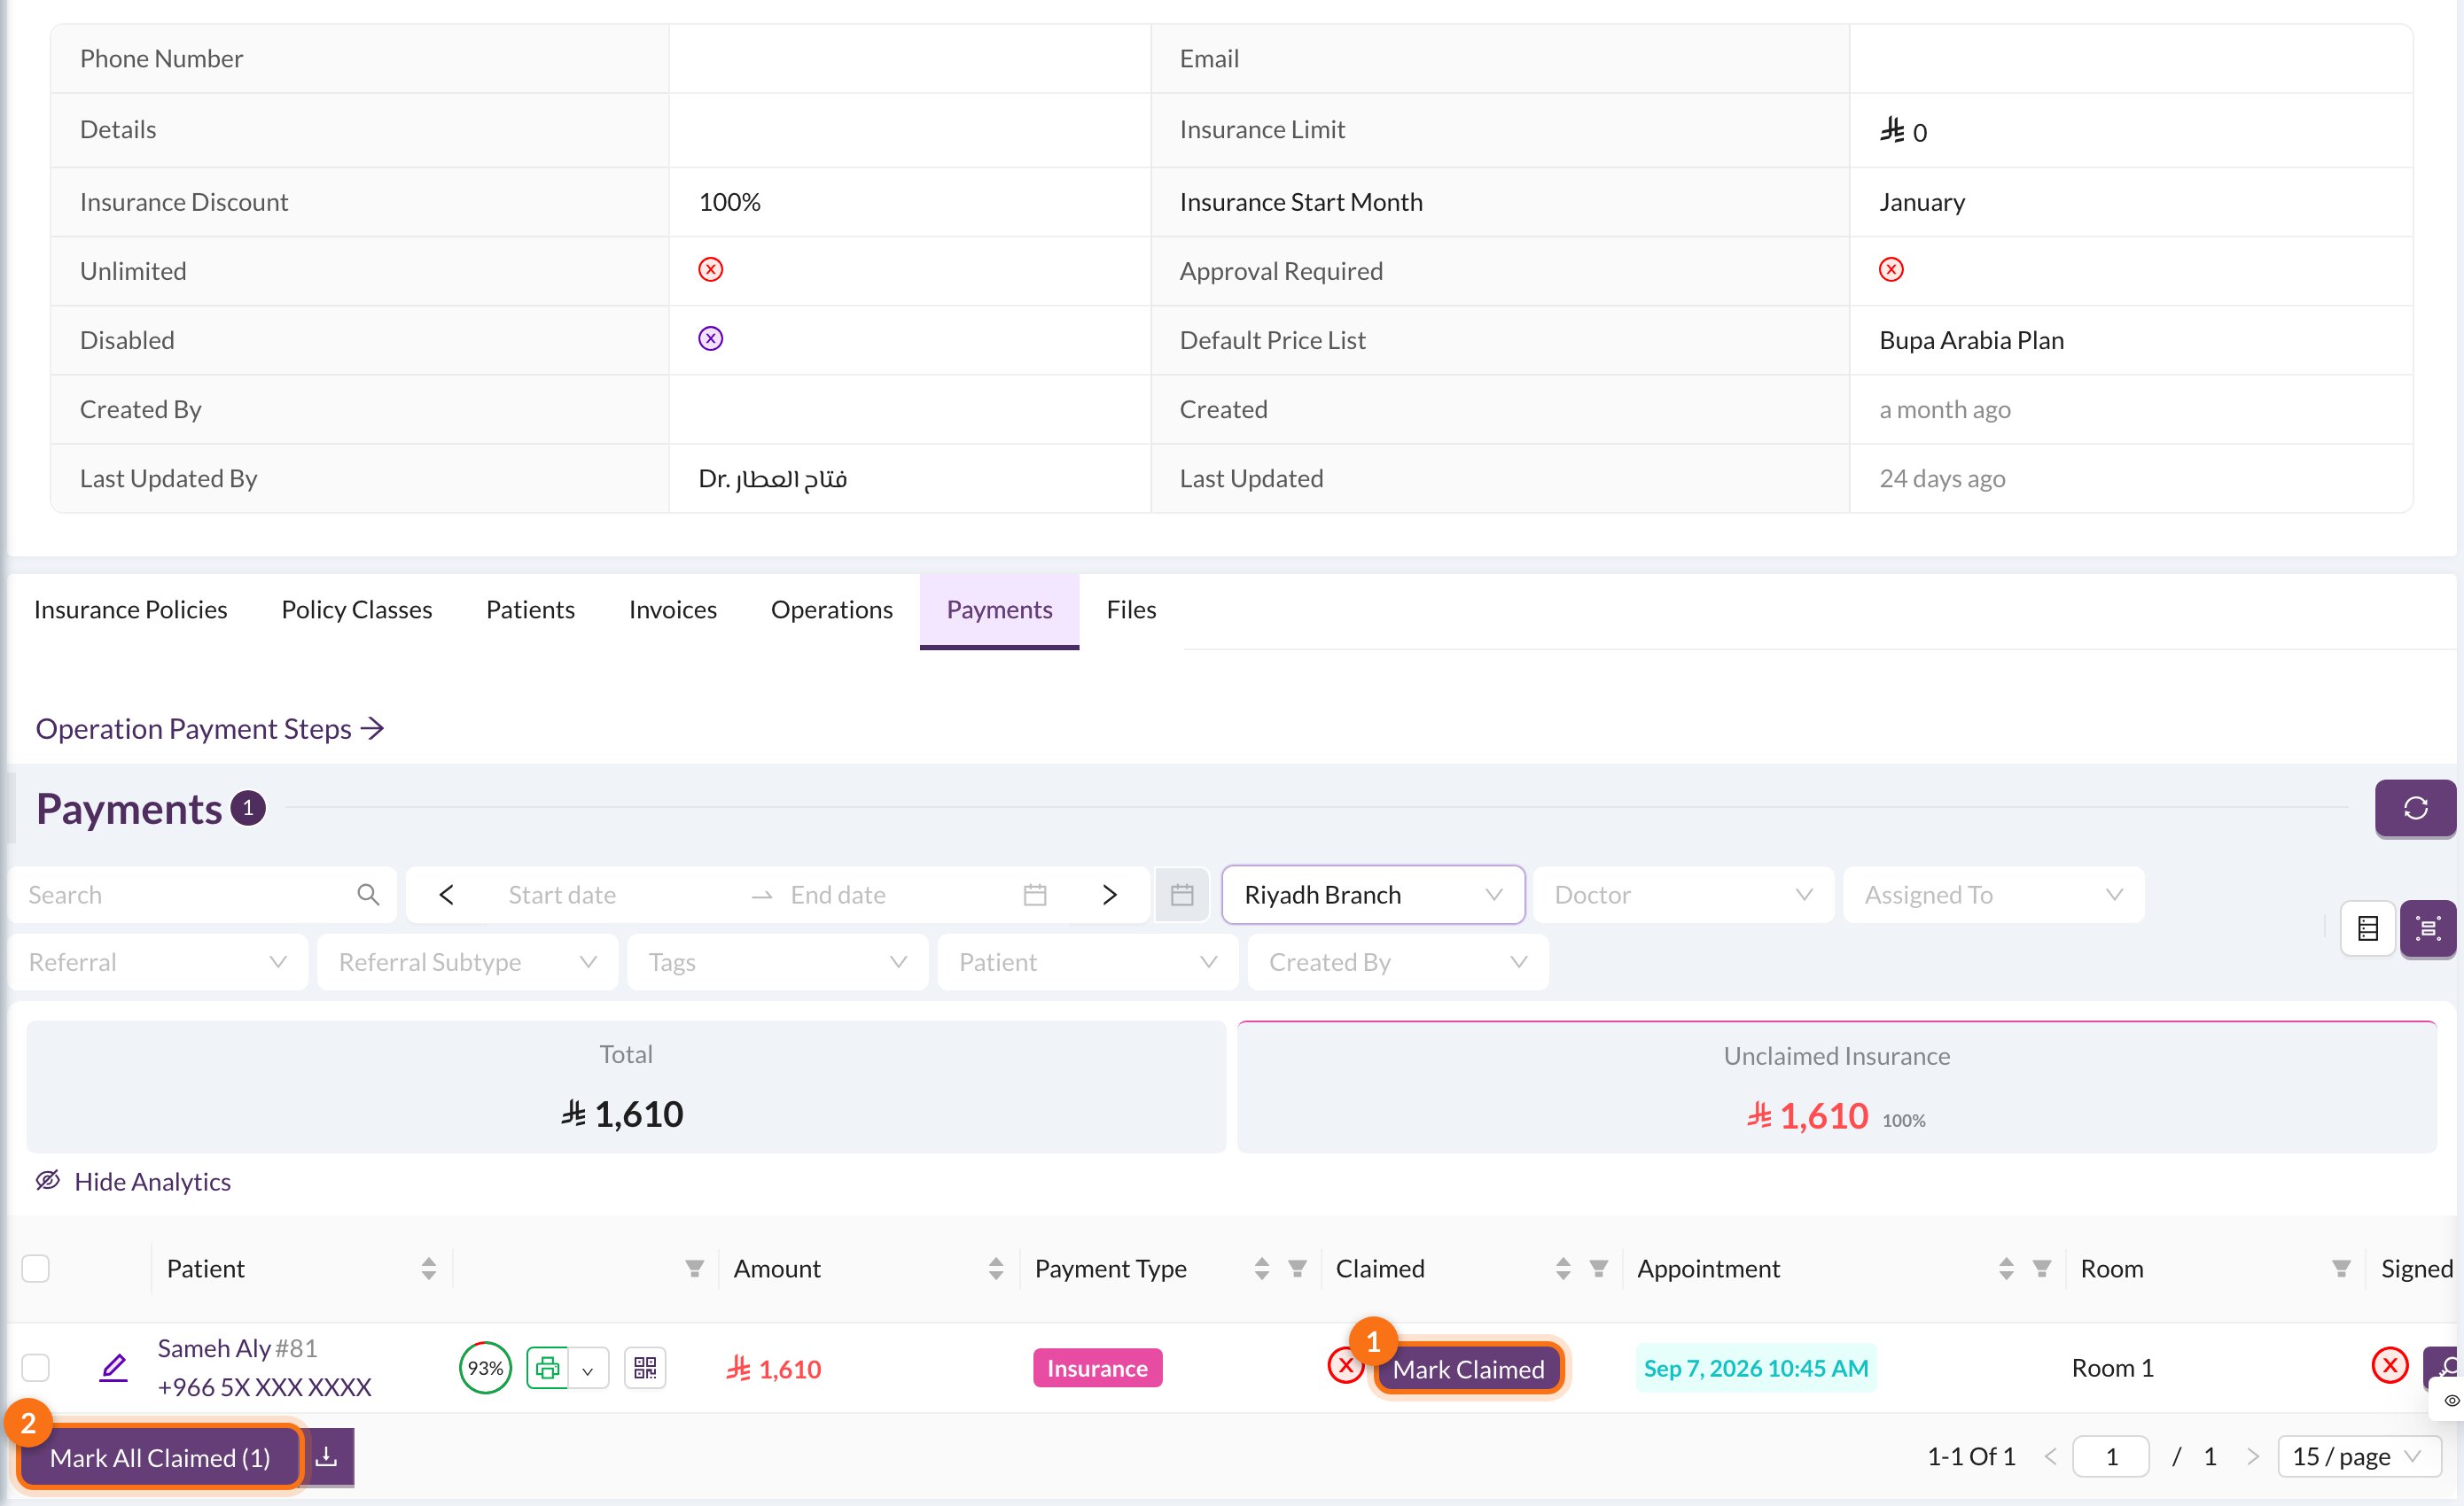The height and width of the screenshot is (1506, 2464).
Task: Download payments export icon
Action: tap(326, 1457)
